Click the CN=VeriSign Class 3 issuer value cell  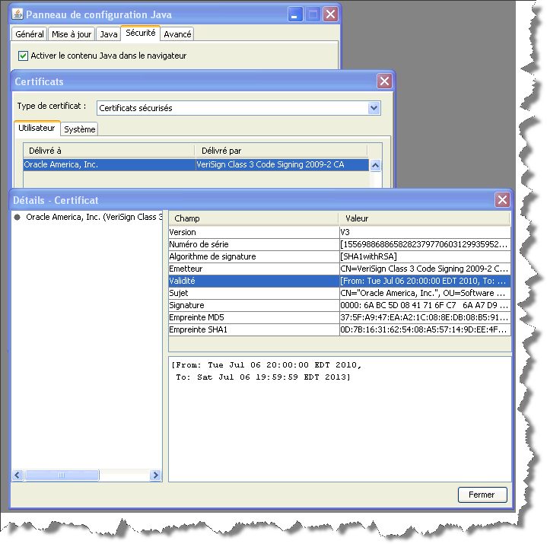425,269
